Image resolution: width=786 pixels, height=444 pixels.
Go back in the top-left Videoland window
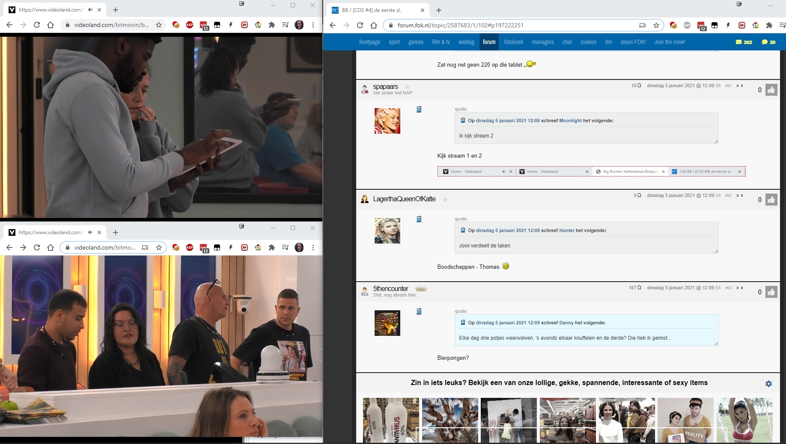click(9, 25)
